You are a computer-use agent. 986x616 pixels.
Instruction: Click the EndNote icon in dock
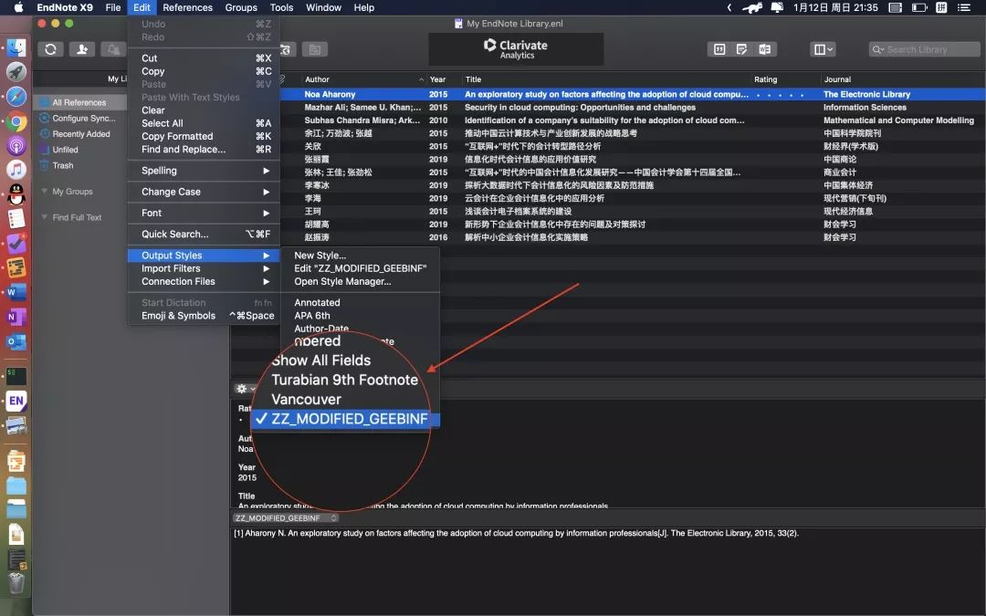click(x=16, y=401)
